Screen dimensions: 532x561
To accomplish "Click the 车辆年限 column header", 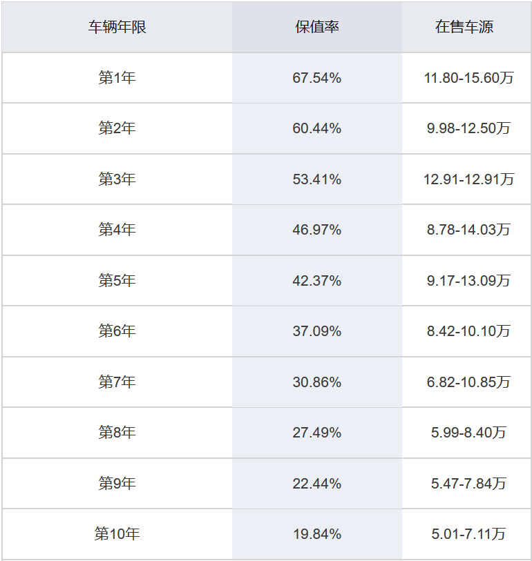I will [117, 28].
